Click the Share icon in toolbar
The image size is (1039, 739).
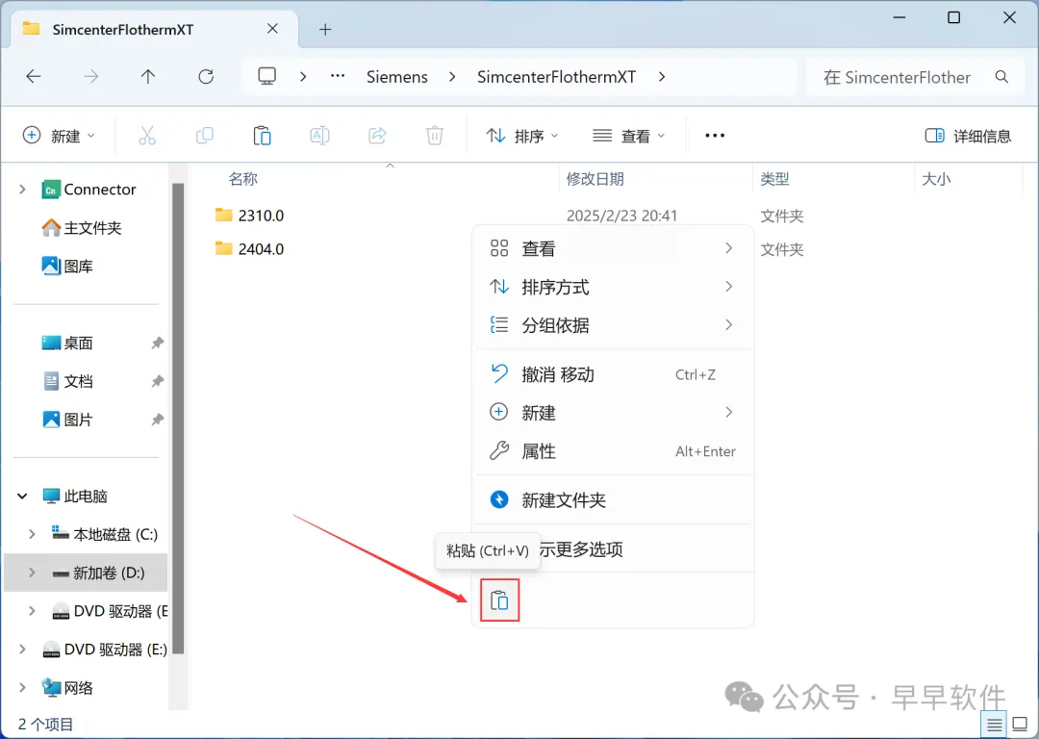click(377, 136)
